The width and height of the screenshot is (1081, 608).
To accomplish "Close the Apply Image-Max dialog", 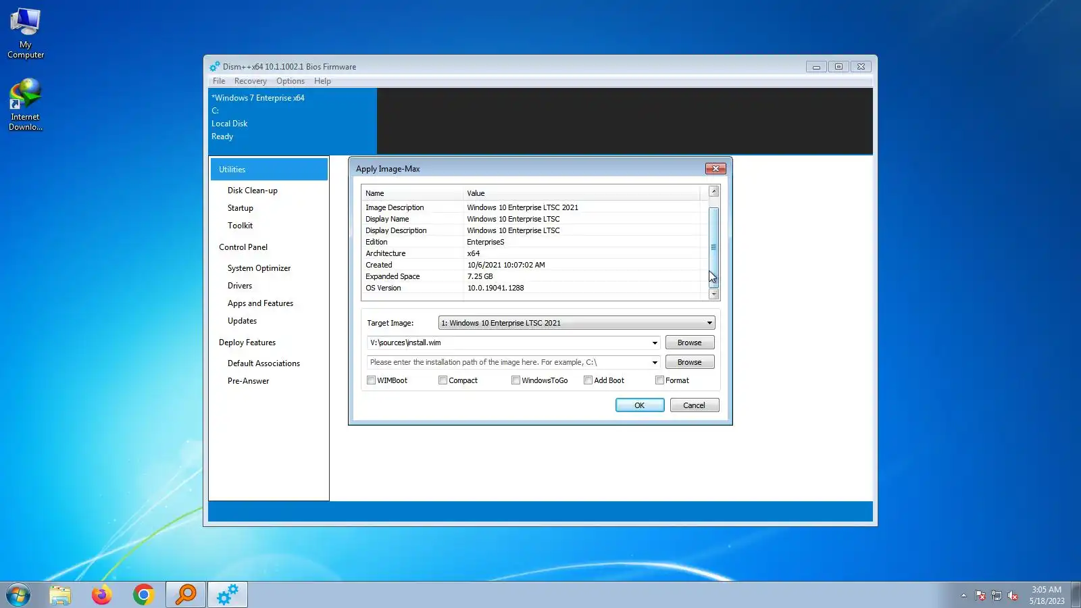I will (x=715, y=168).
